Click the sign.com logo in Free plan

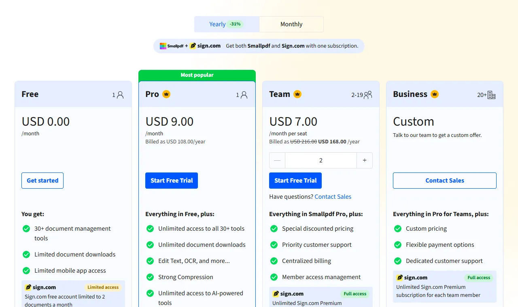(40, 288)
